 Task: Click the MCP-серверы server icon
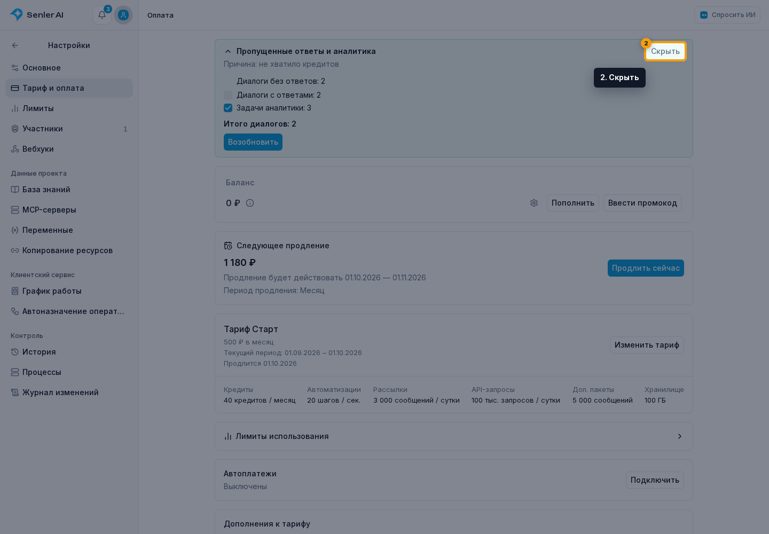[15, 210]
